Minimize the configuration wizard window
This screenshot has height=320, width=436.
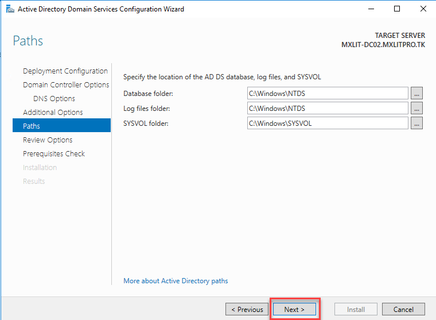point(371,9)
